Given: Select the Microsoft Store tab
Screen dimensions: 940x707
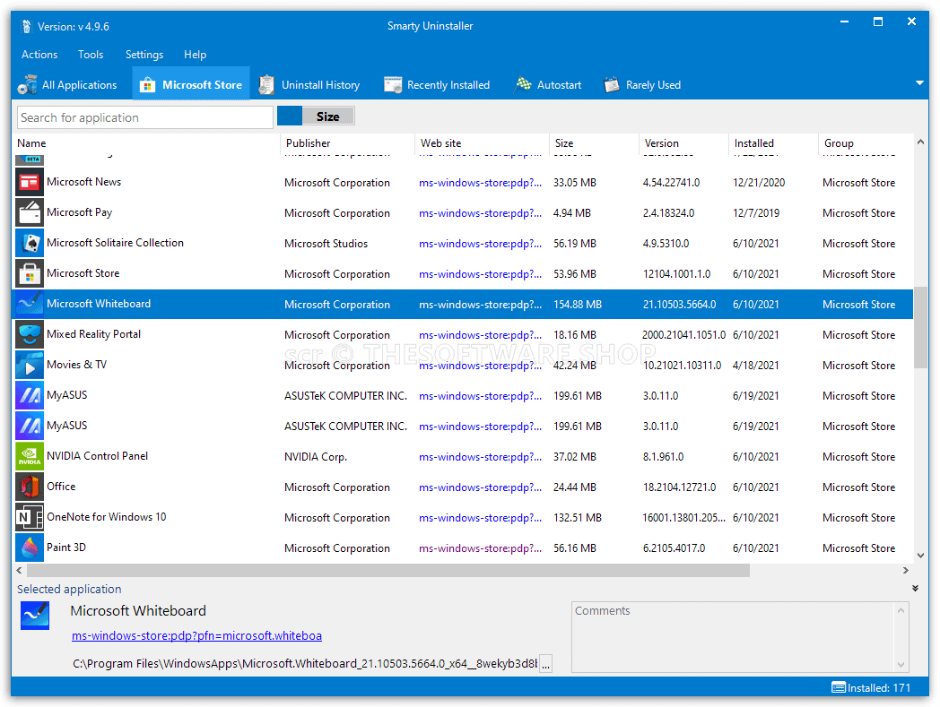Looking at the screenshot, I should (x=191, y=85).
